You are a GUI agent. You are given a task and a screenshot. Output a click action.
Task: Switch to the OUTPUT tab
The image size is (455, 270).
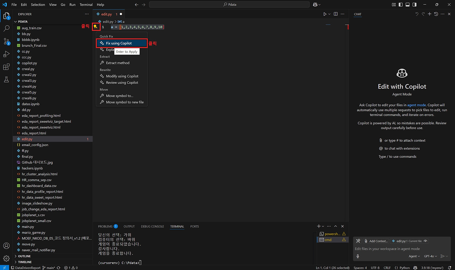[129, 226]
